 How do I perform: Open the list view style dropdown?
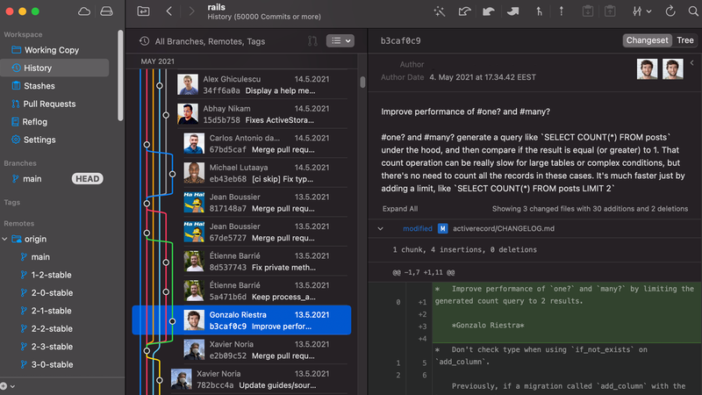340,40
